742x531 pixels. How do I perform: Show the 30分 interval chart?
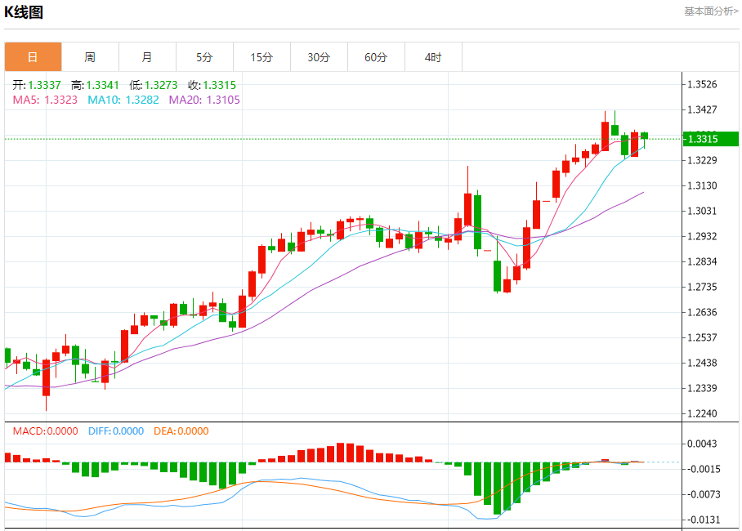point(319,57)
